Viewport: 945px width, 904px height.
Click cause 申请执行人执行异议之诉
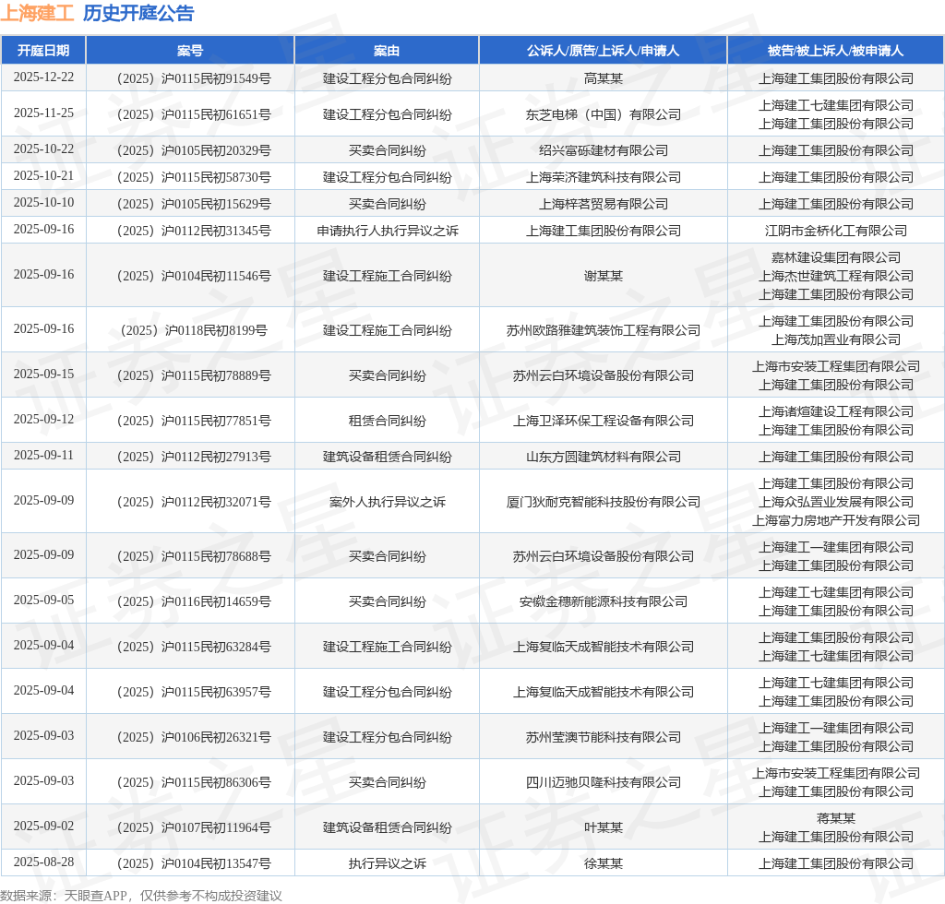(387, 231)
